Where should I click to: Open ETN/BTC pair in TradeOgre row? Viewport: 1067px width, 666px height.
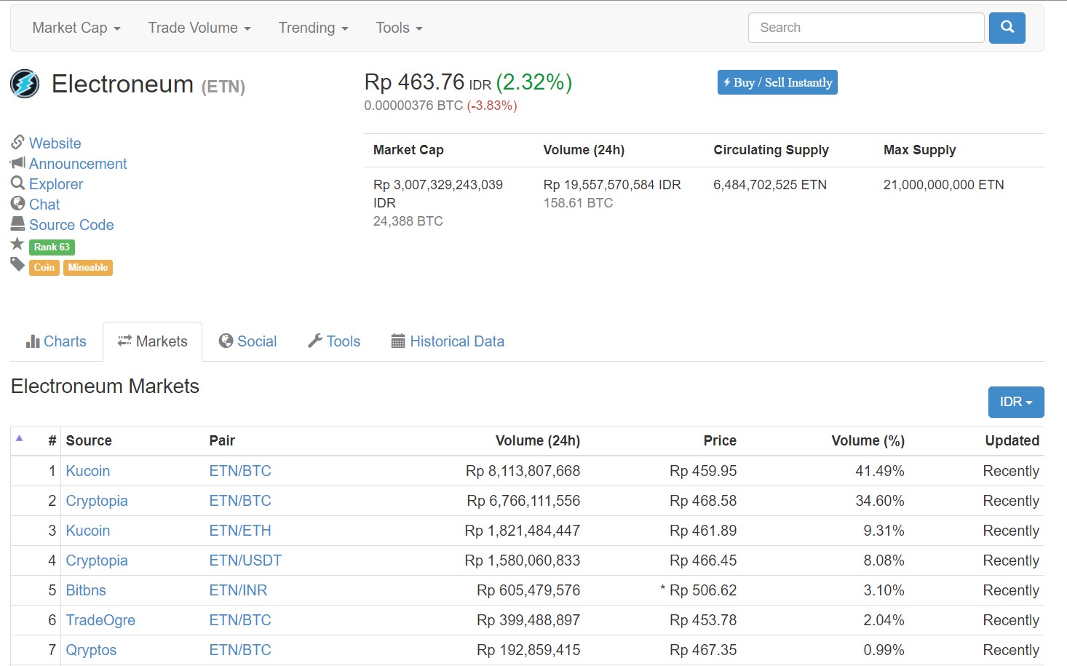240,620
